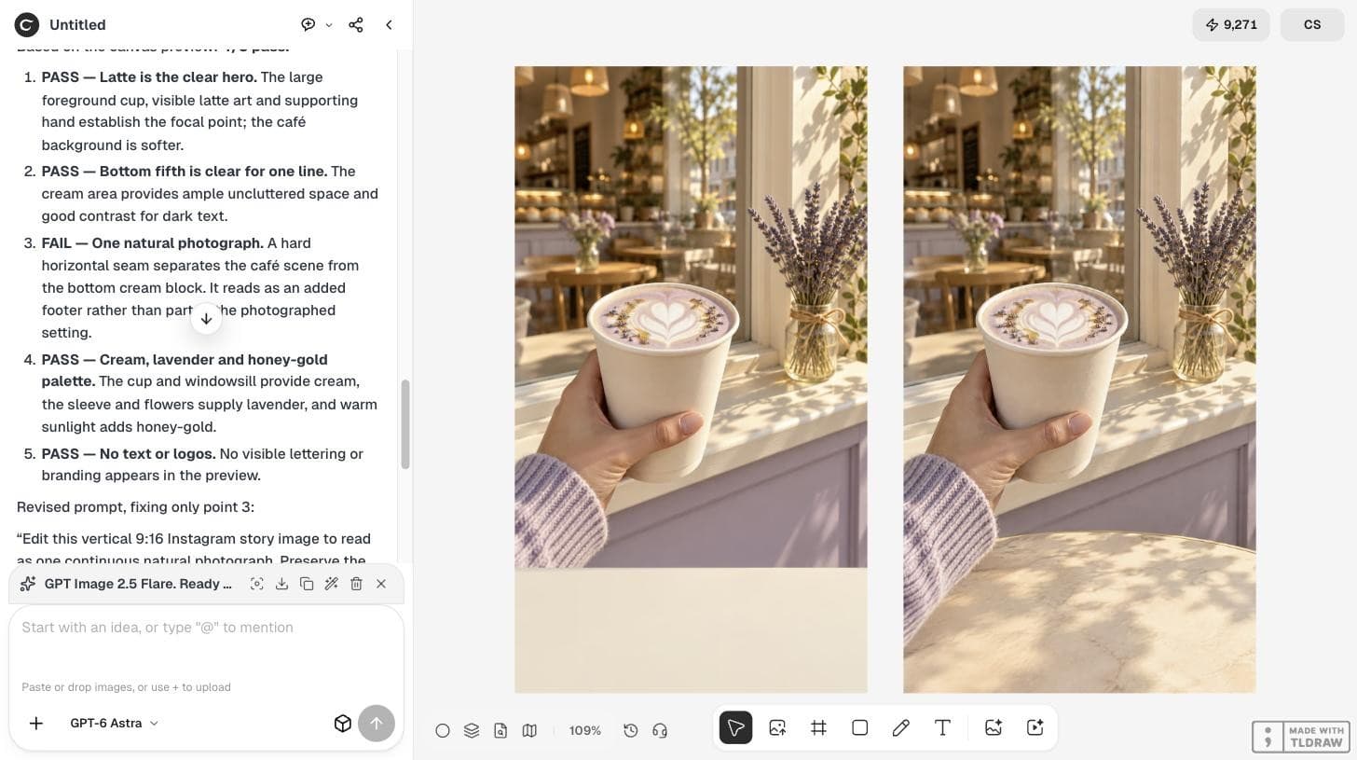Expand the chat options chevron in header
Screen dimensions: 1357x760
[x=328, y=25]
